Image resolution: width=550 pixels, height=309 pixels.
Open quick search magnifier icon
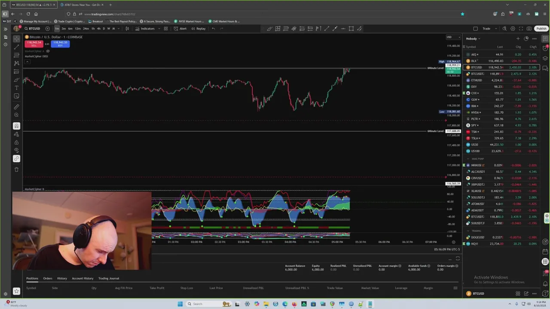coord(504,29)
